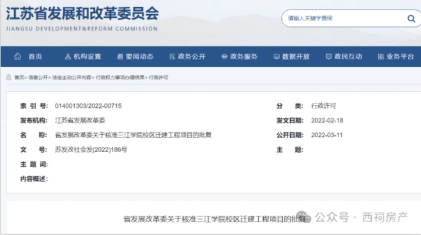Click the search magnifier icon
This screenshot has width=421, height=235.
click(411, 19)
